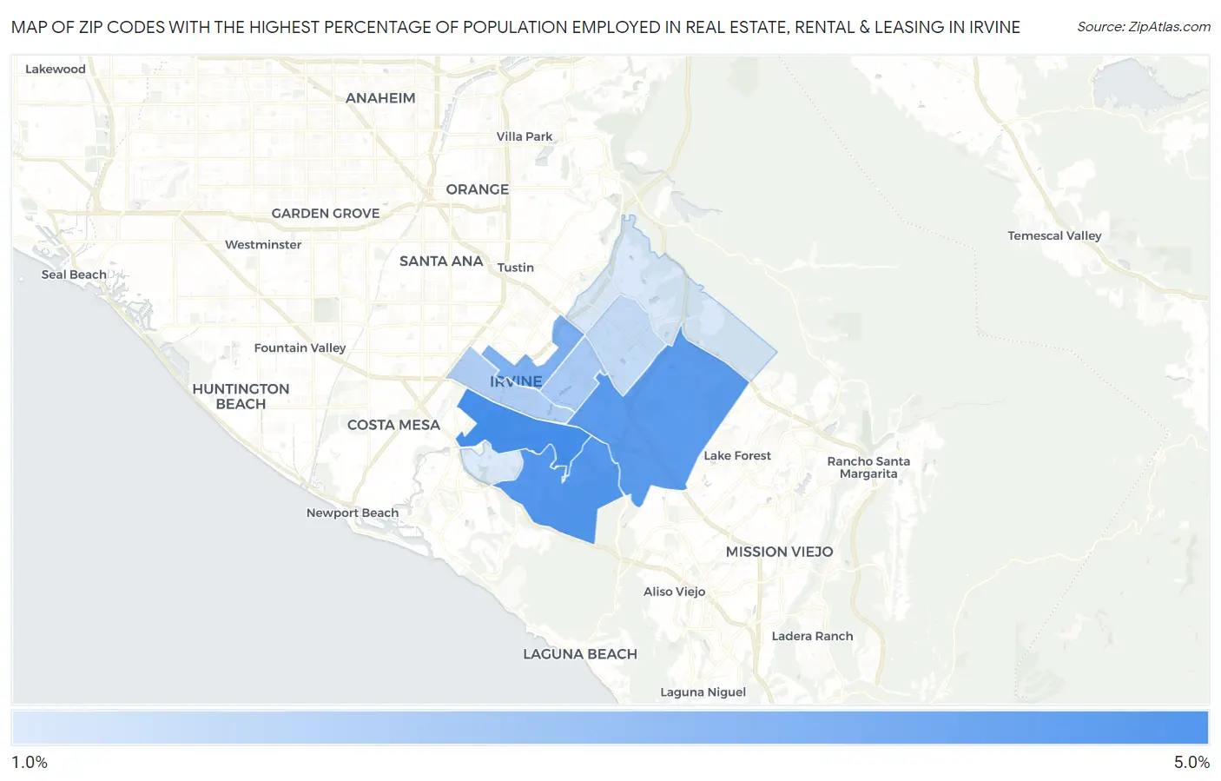Click the map title heading
The image size is (1221, 781).
516,27
